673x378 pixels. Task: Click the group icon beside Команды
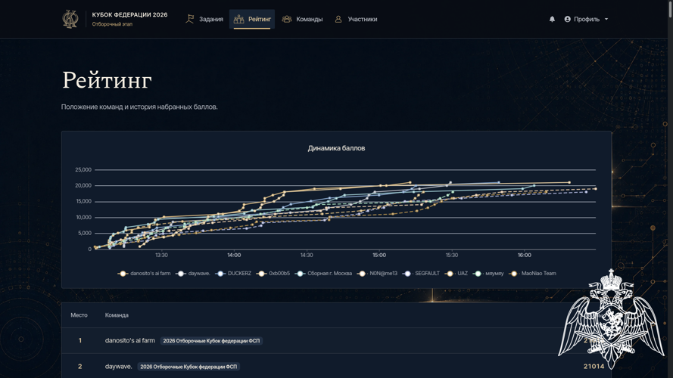pyautogui.click(x=287, y=20)
